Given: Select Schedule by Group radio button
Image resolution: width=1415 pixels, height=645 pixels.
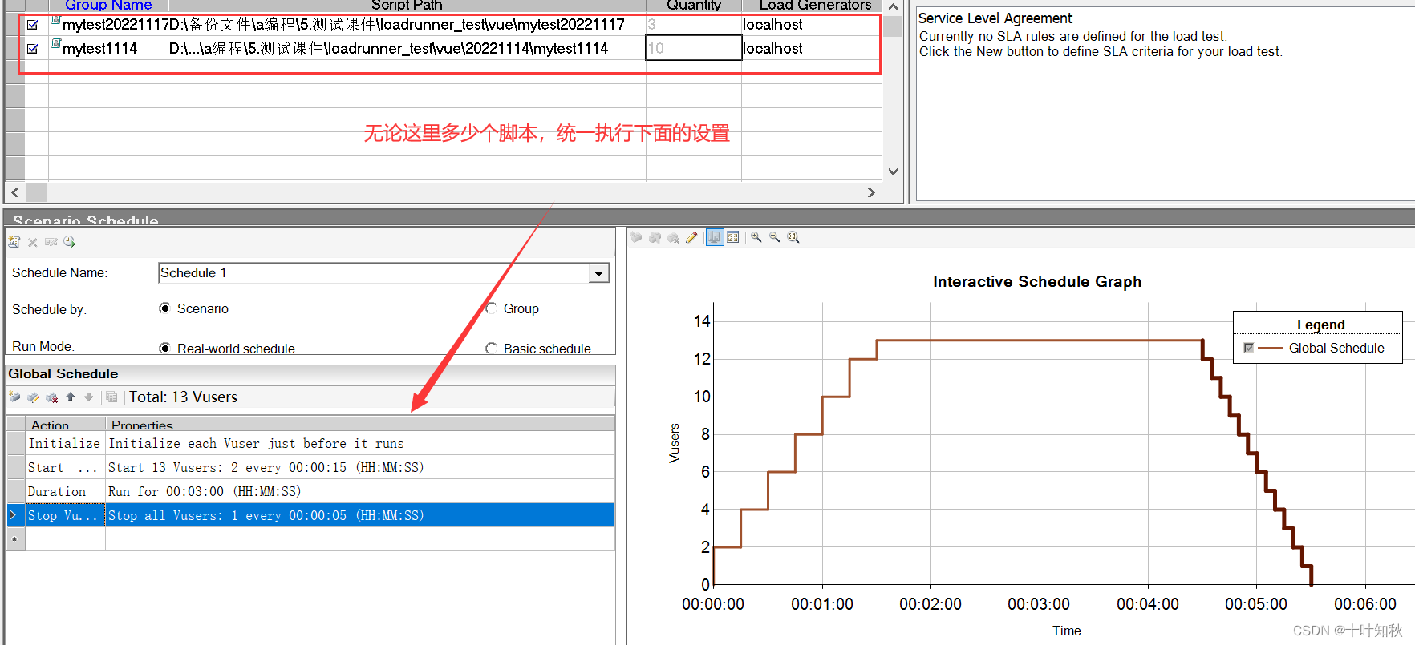Looking at the screenshot, I should click(x=491, y=308).
